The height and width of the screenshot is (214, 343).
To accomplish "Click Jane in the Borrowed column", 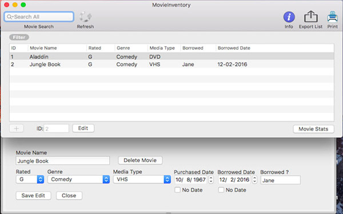I will (188, 64).
